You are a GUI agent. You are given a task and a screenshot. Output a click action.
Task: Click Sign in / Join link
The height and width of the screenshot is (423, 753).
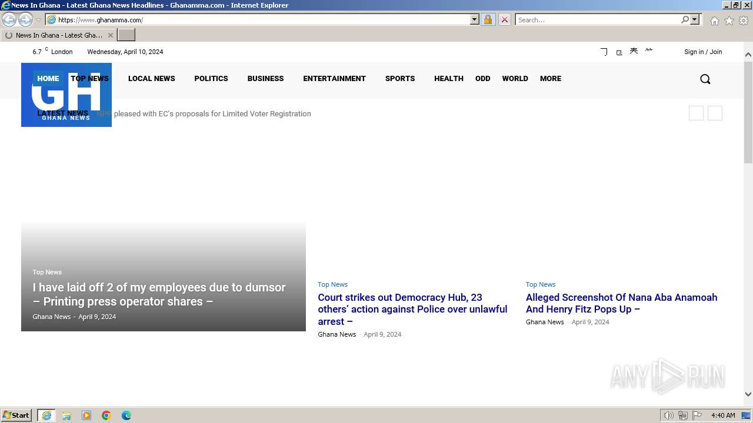point(703,52)
